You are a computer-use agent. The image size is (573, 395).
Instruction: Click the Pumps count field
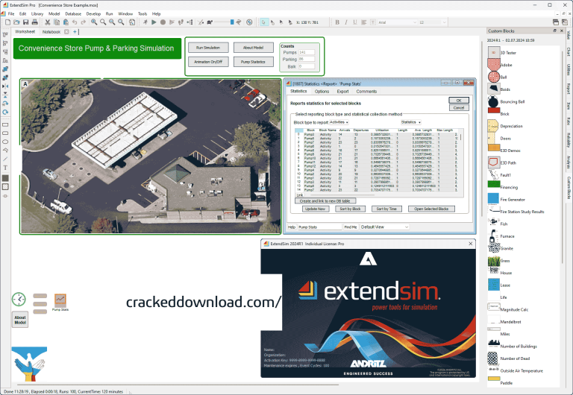306,52
